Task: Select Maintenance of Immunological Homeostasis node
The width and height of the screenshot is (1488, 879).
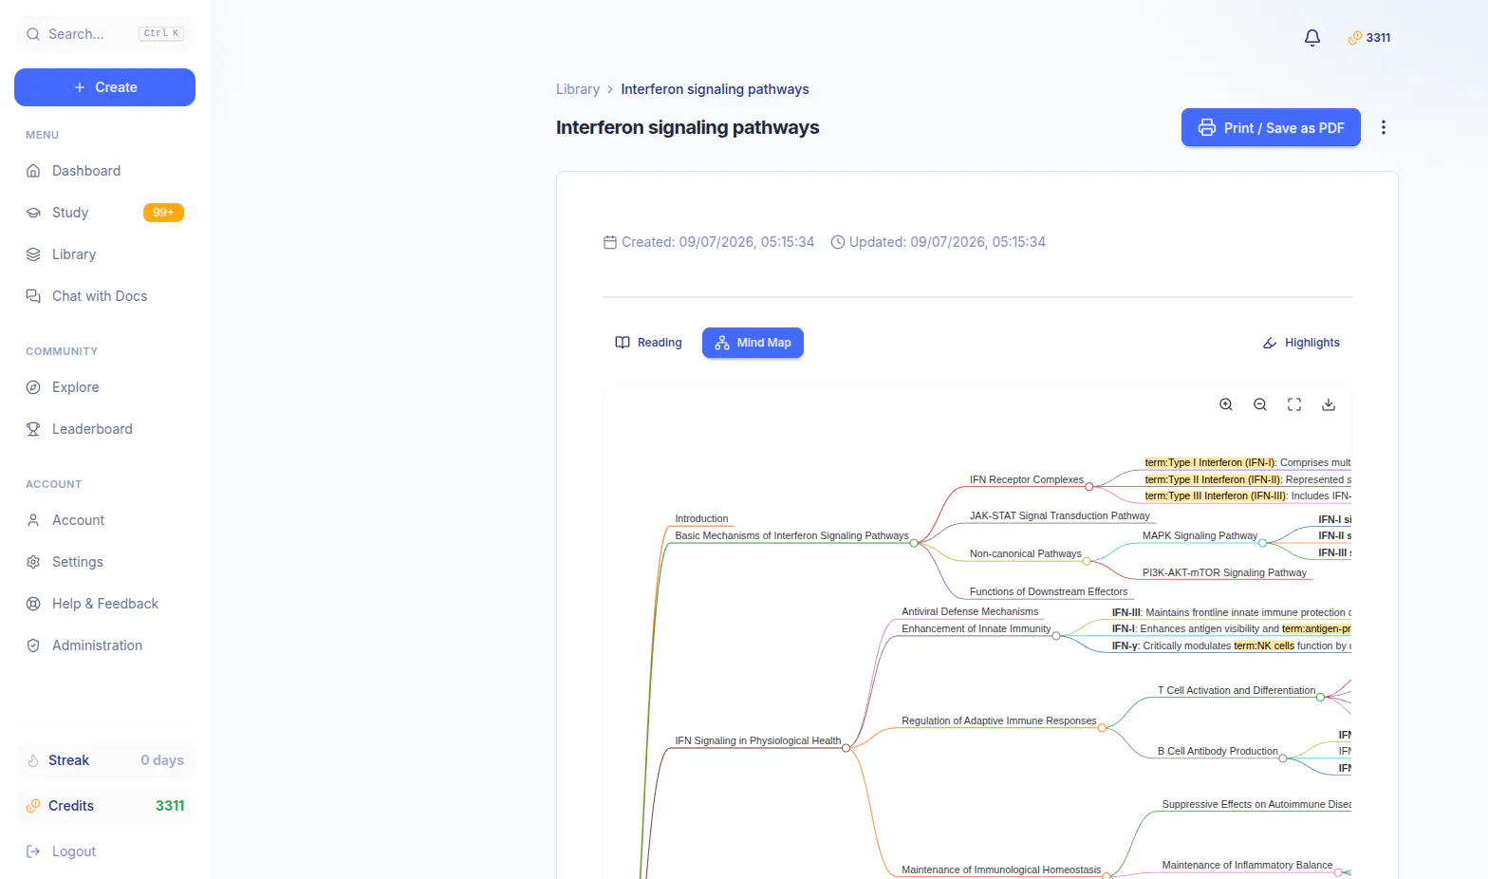Action: [x=1001, y=870]
